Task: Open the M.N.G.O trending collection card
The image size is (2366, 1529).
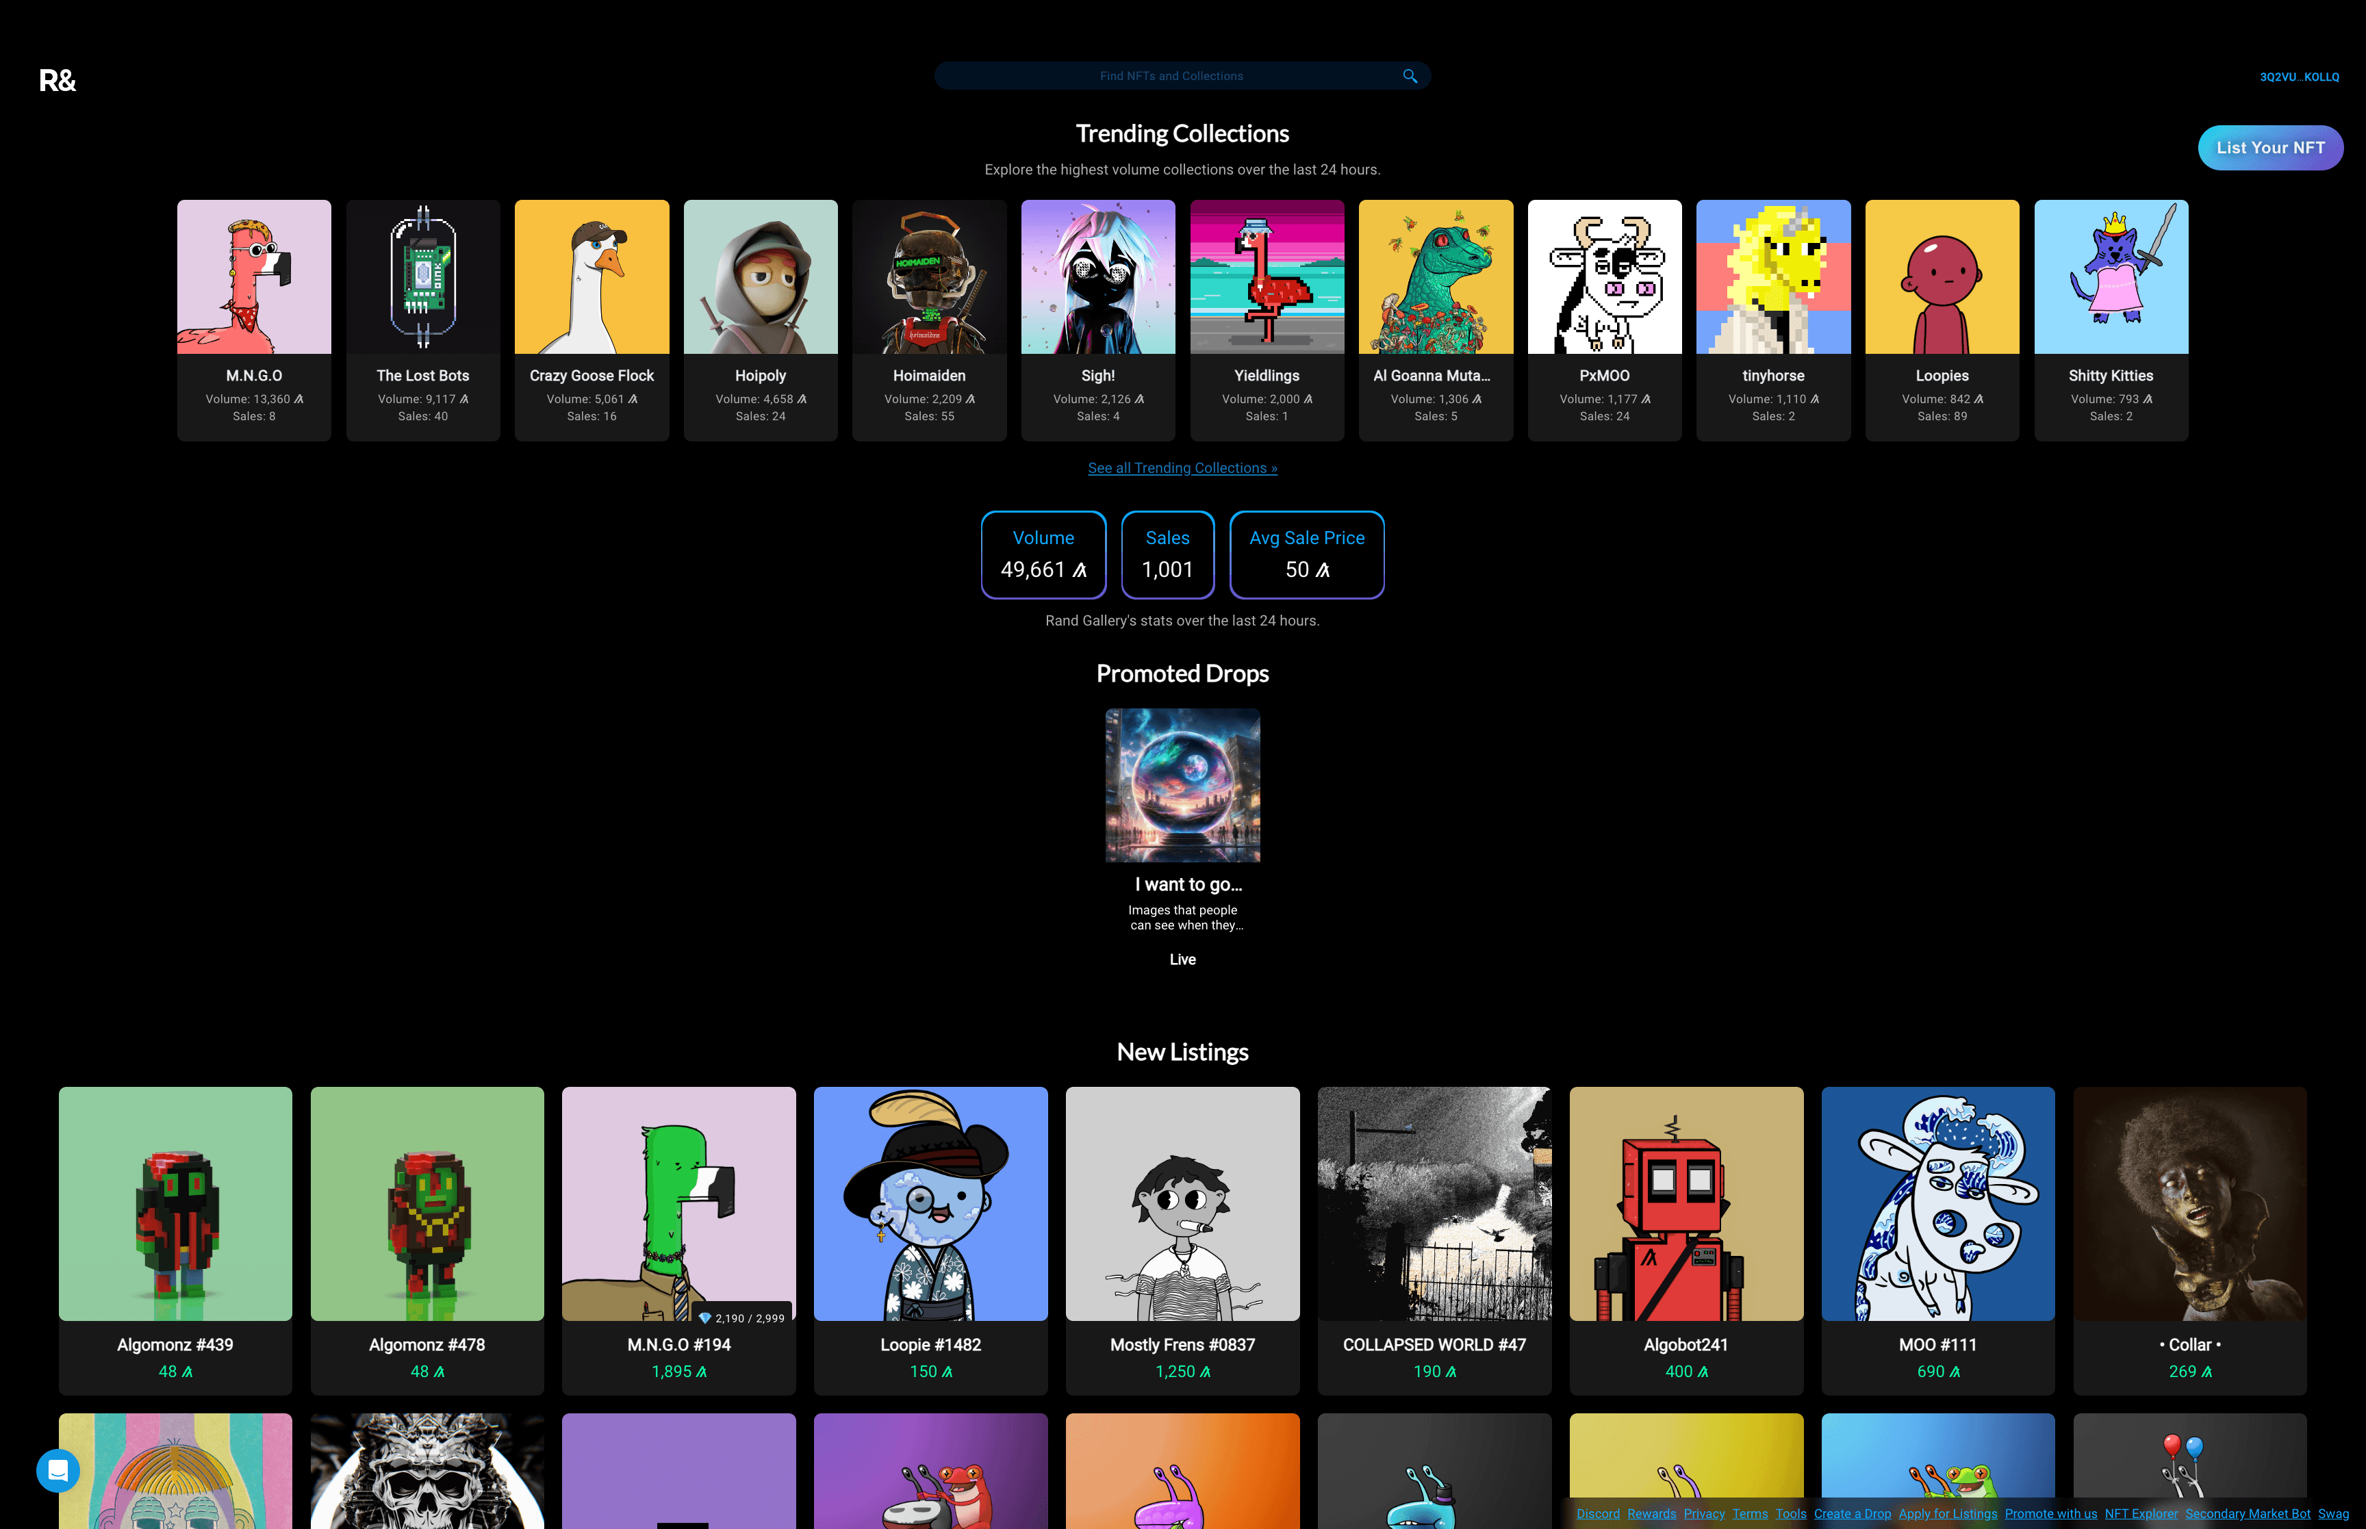Action: coord(253,320)
